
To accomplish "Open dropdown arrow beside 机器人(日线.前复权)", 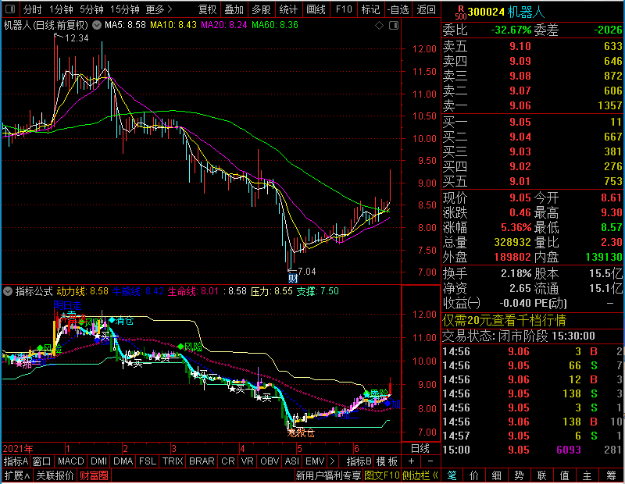I will pyautogui.click(x=97, y=25).
